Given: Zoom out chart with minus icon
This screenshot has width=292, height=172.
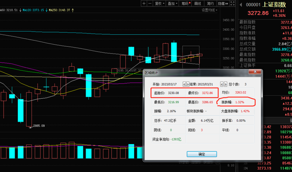Looking at the screenshot, I should [x=150, y=3].
